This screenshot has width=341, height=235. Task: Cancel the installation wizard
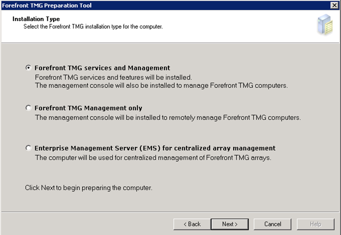click(x=272, y=224)
